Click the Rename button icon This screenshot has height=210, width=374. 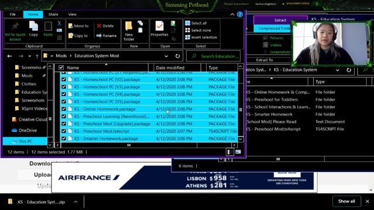pos(99,36)
